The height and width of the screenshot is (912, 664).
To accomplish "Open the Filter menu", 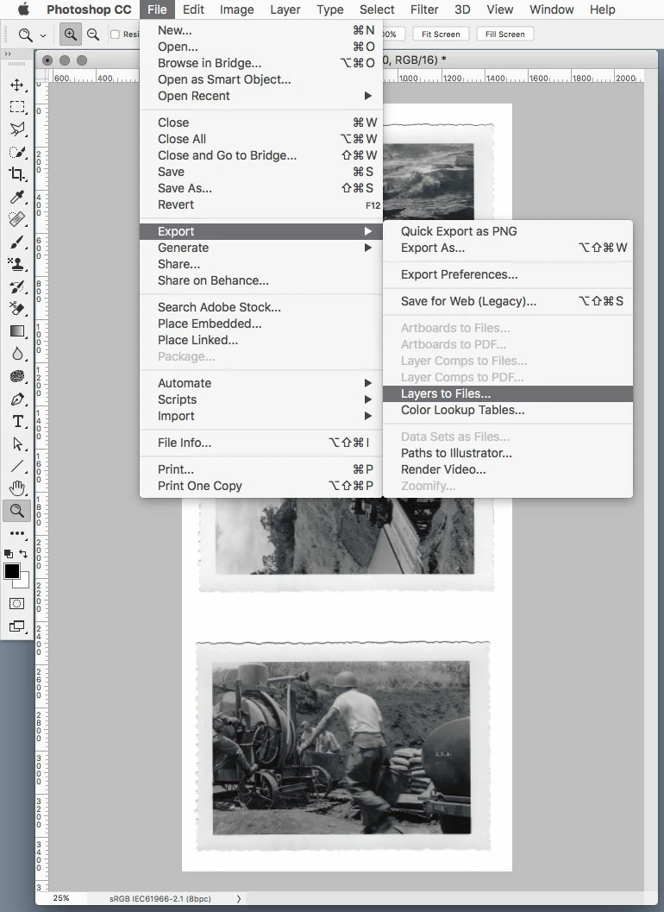I will [424, 9].
